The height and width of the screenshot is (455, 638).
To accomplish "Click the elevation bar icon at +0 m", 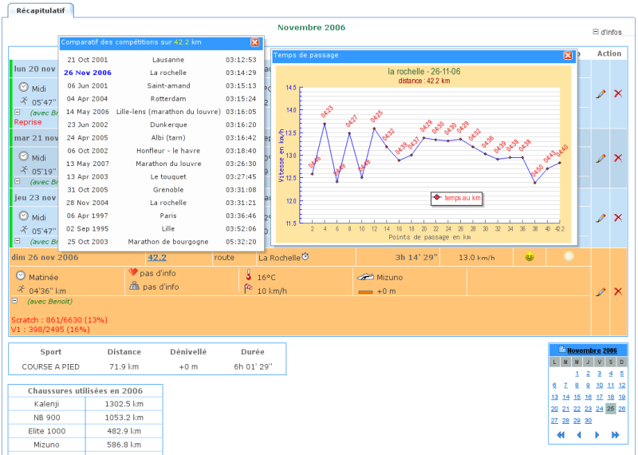I will tap(365, 291).
